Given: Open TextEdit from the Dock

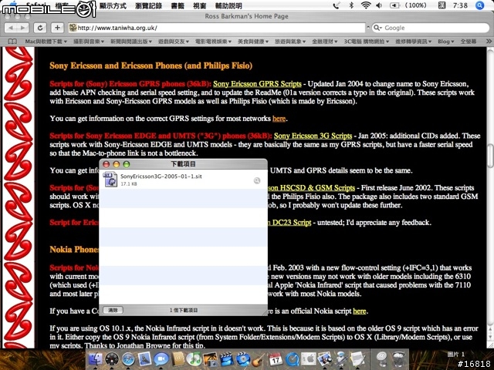Looking at the screenshot, I should pyautogui.click(x=357, y=359).
